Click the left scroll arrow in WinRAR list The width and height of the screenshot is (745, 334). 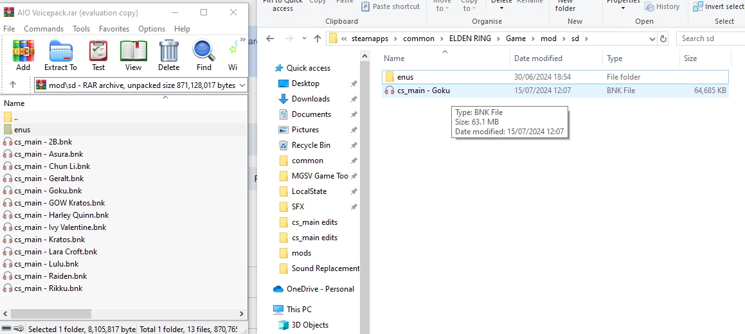pyautogui.click(x=5, y=313)
